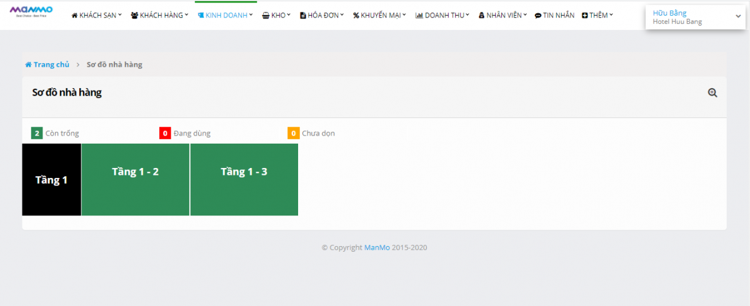Click the orange Chưa dọn count badge
Image resolution: width=750 pixels, height=306 pixels.
293,133
